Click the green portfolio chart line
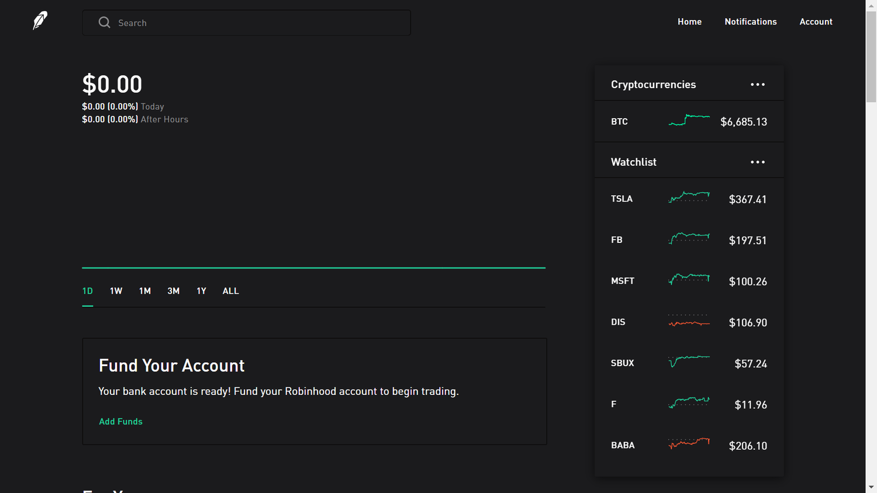The width and height of the screenshot is (877, 493). pyautogui.click(x=313, y=268)
